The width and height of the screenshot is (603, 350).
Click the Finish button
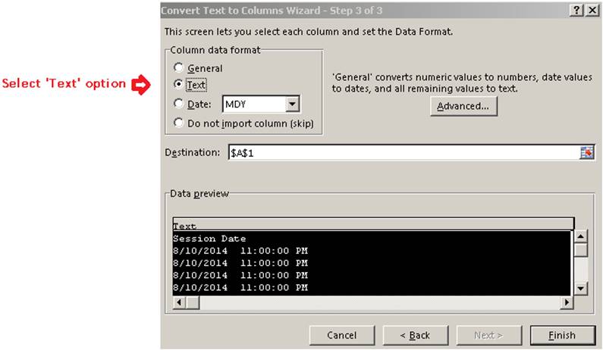(x=561, y=335)
